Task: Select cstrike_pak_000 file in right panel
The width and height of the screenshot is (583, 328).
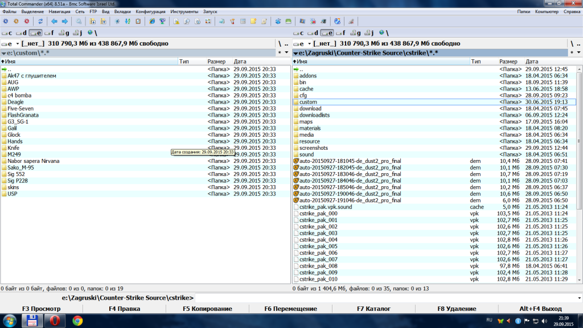Action: tap(318, 214)
